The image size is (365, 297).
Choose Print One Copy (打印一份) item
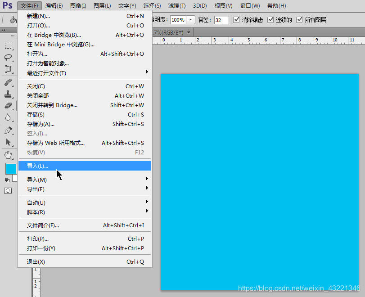tap(85, 248)
